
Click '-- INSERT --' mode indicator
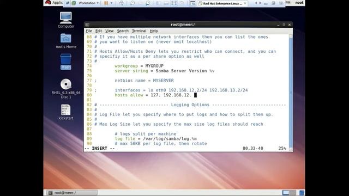tap(99, 149)
